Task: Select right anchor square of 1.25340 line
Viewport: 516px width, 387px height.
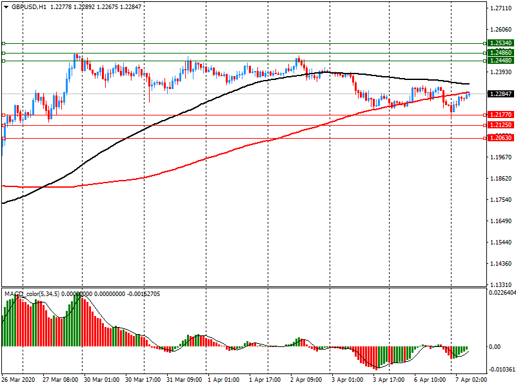Action: pyautogui.click(x=485, y=43)
